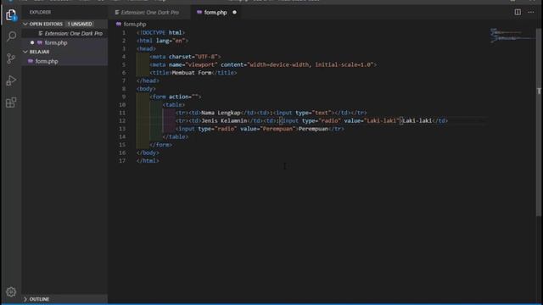Place cursor on meta charset line

click(185, 57)
